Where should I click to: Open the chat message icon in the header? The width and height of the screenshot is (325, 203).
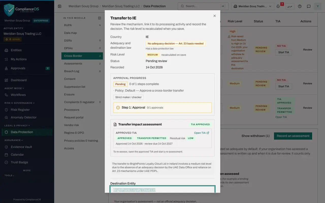[x=309, y=6]
